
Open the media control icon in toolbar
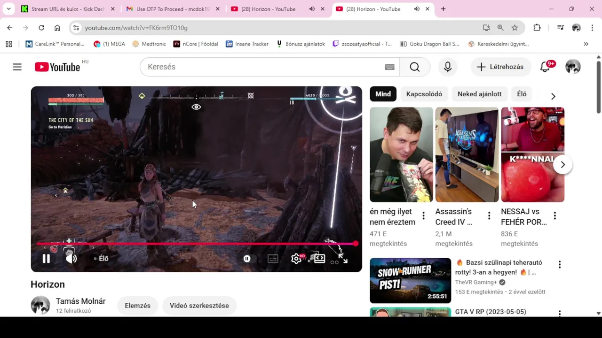[x=560, y=28]
